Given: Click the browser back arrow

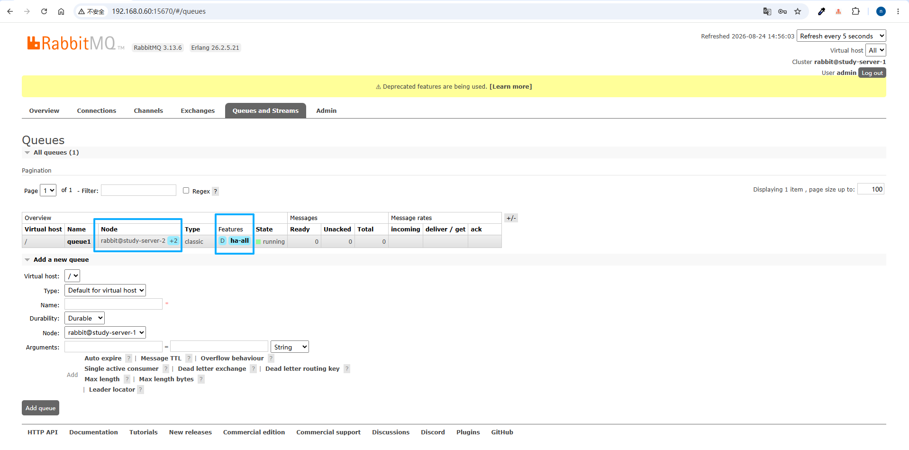Looking at the screenshot, I should [x=10, y=11].
